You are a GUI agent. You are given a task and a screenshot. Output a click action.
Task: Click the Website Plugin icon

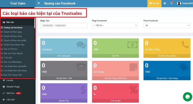point(4,87)
